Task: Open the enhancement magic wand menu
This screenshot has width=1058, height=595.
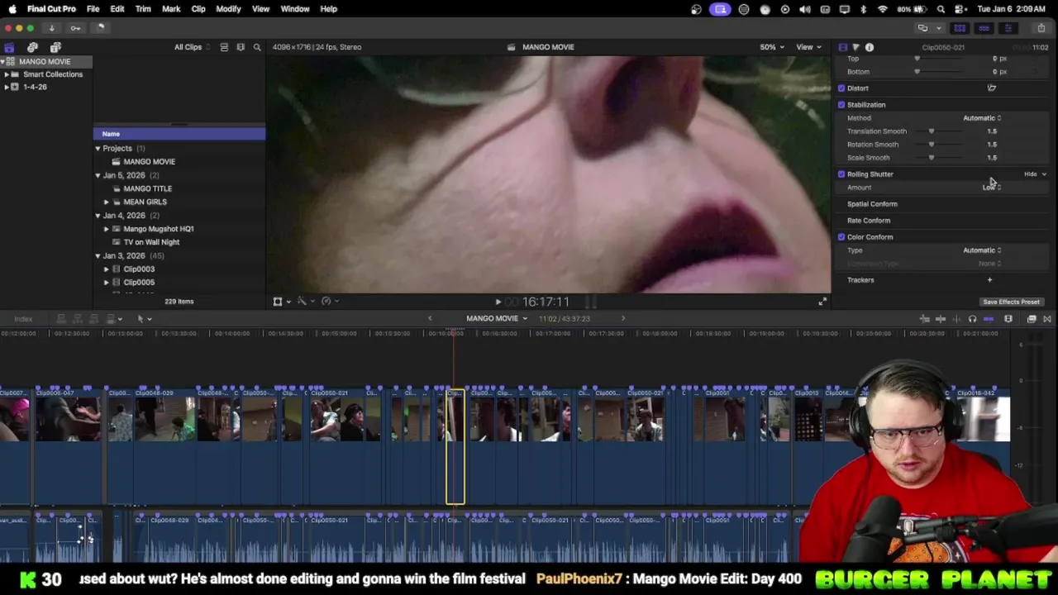Action: coord(305,302)
